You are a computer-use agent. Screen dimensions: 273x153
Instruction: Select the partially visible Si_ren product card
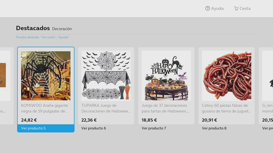[266, 86]
